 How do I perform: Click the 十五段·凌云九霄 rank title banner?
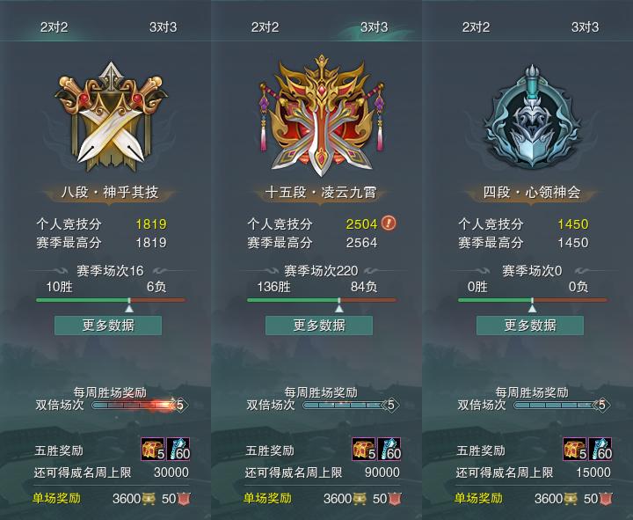click(x=321, y=193)
